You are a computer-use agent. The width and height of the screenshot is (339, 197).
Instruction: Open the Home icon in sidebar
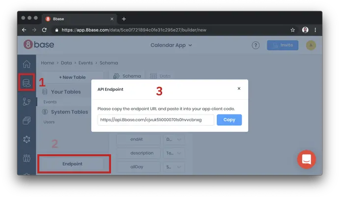[x=27, y=64]
